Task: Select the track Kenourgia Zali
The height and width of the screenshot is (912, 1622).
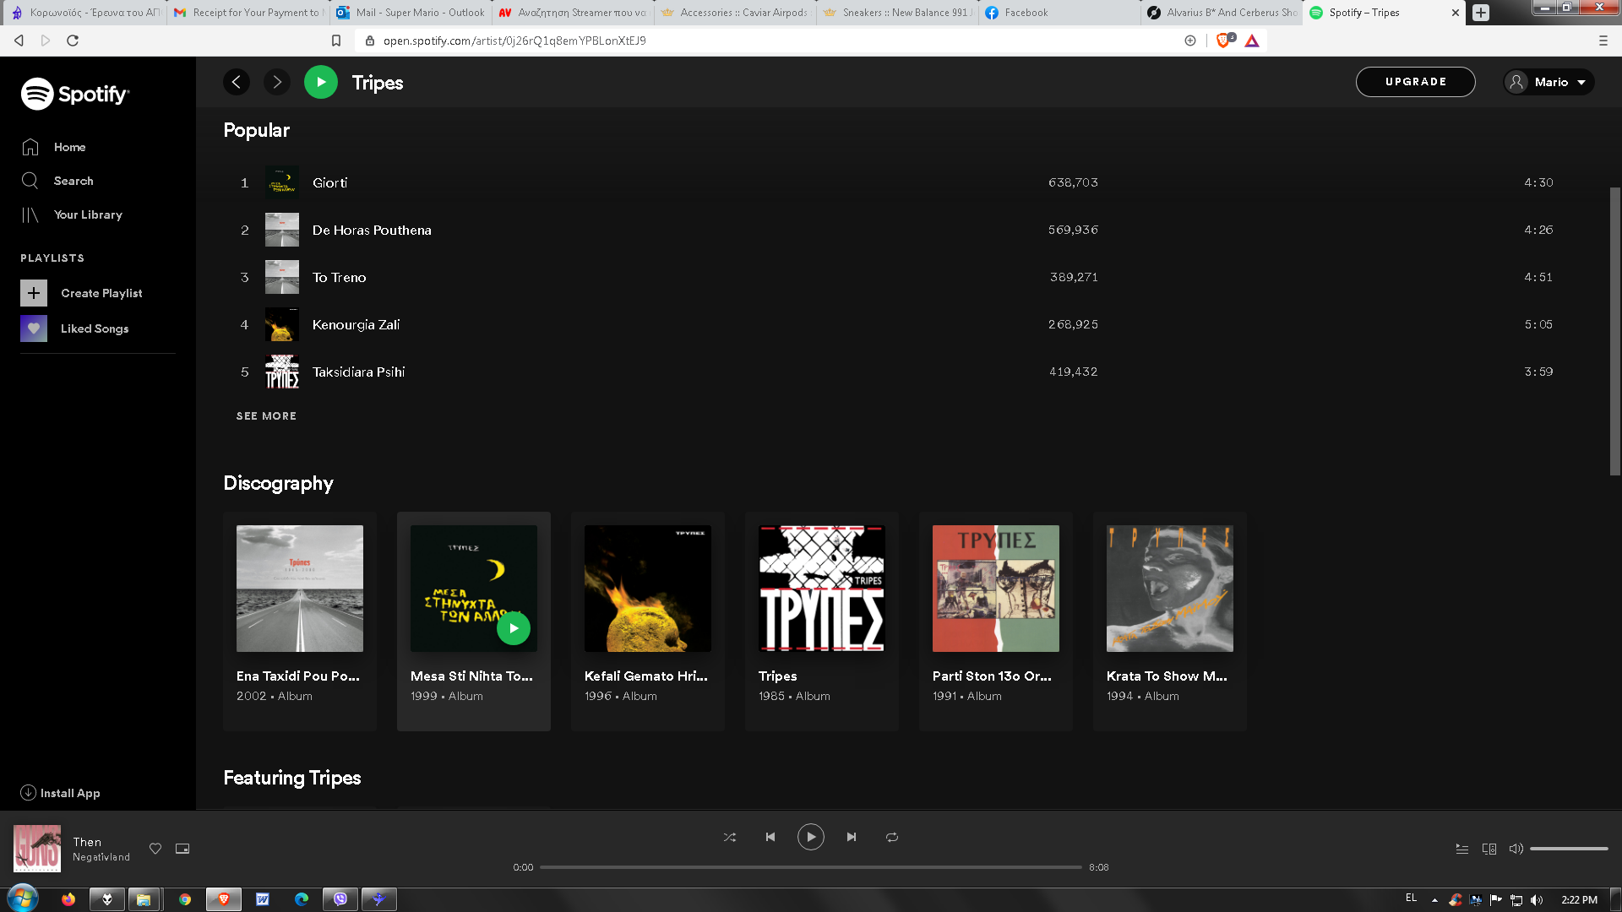Action: [356, 324]
